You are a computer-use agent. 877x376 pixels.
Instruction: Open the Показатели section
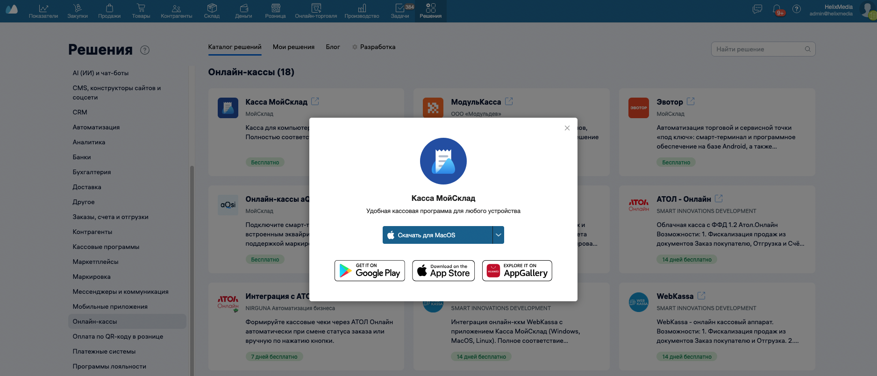click(43, 11)
